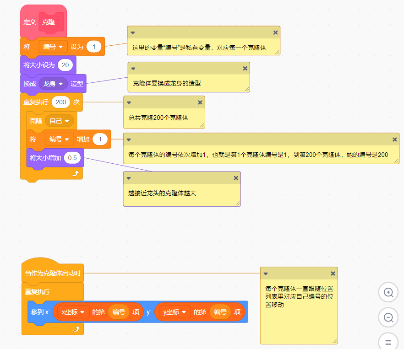The width and height of the screenshot is (404, 349).
Task: Select the size value 20 input
Action: tap(65, 65)
